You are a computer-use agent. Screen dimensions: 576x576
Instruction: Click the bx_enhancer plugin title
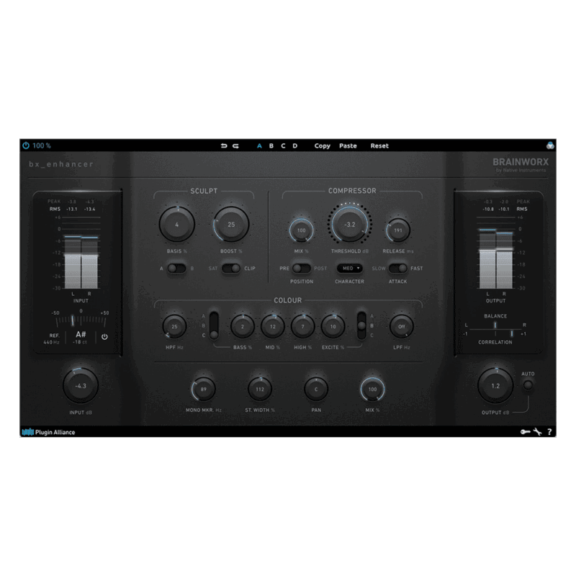pos(61,164)
